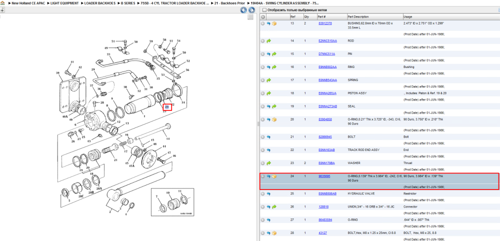Click the blue arrow icon in PIN row 15

[268, 54]
